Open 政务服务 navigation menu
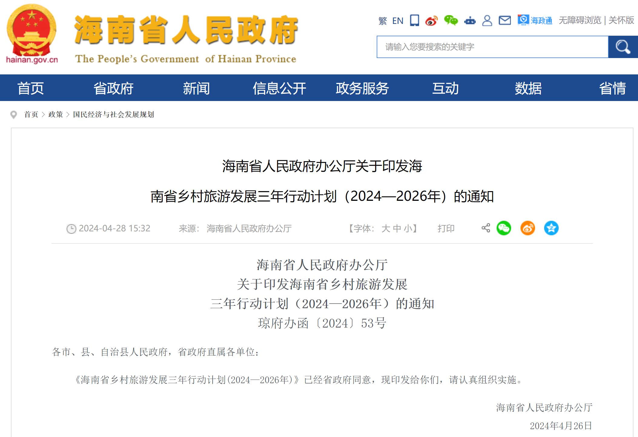Image resolution: width=638 pixels, height=437 pixels. pyautogui.click(x=362, y=88)
